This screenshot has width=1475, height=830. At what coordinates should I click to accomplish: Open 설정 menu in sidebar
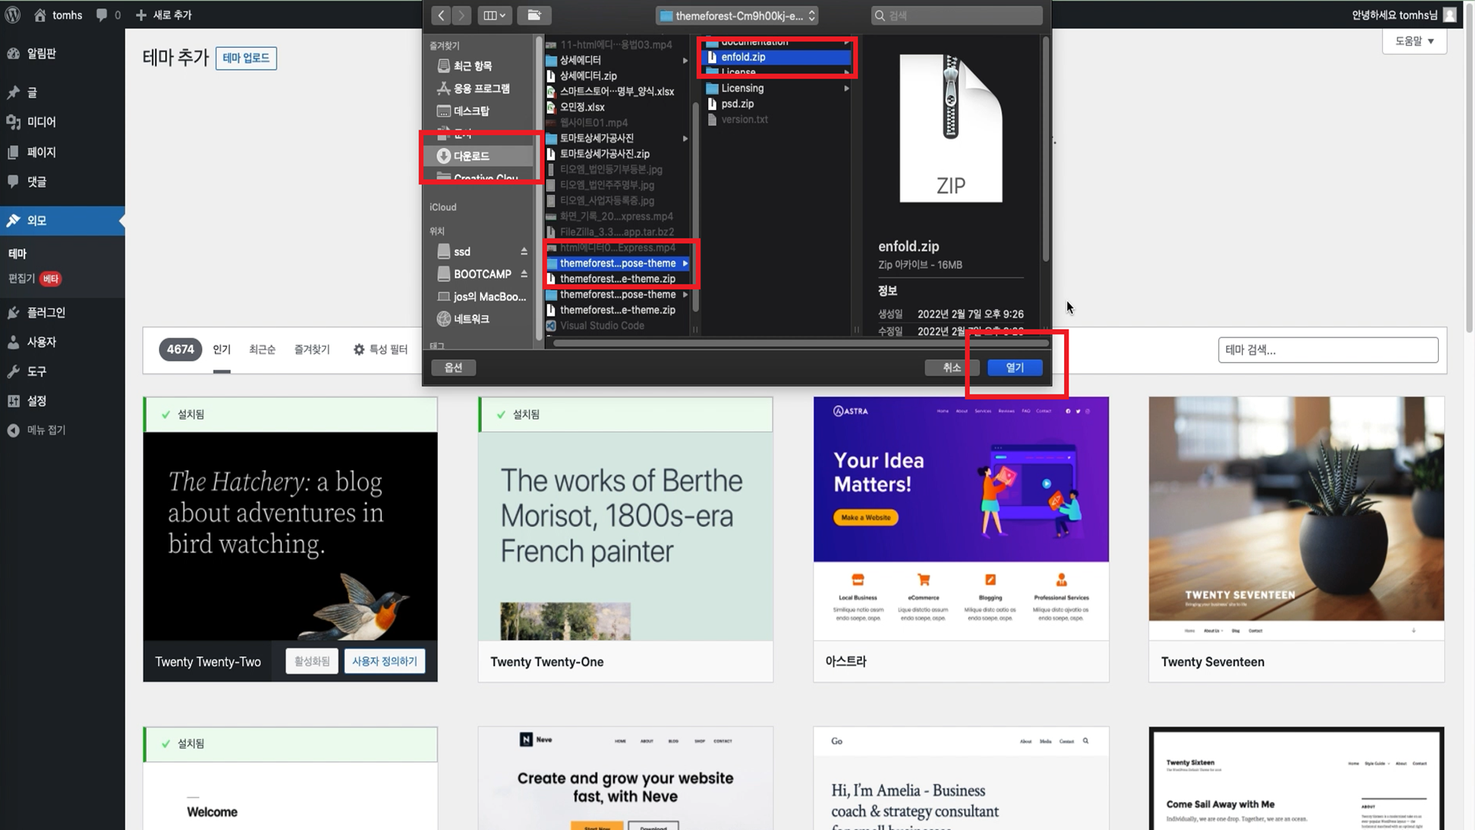click(62, 400)
